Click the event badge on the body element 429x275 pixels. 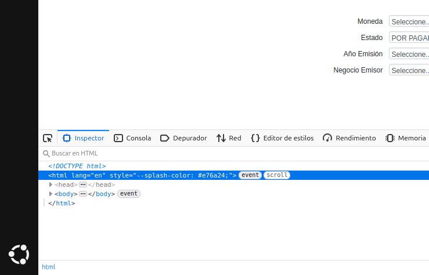click(129, 194)
